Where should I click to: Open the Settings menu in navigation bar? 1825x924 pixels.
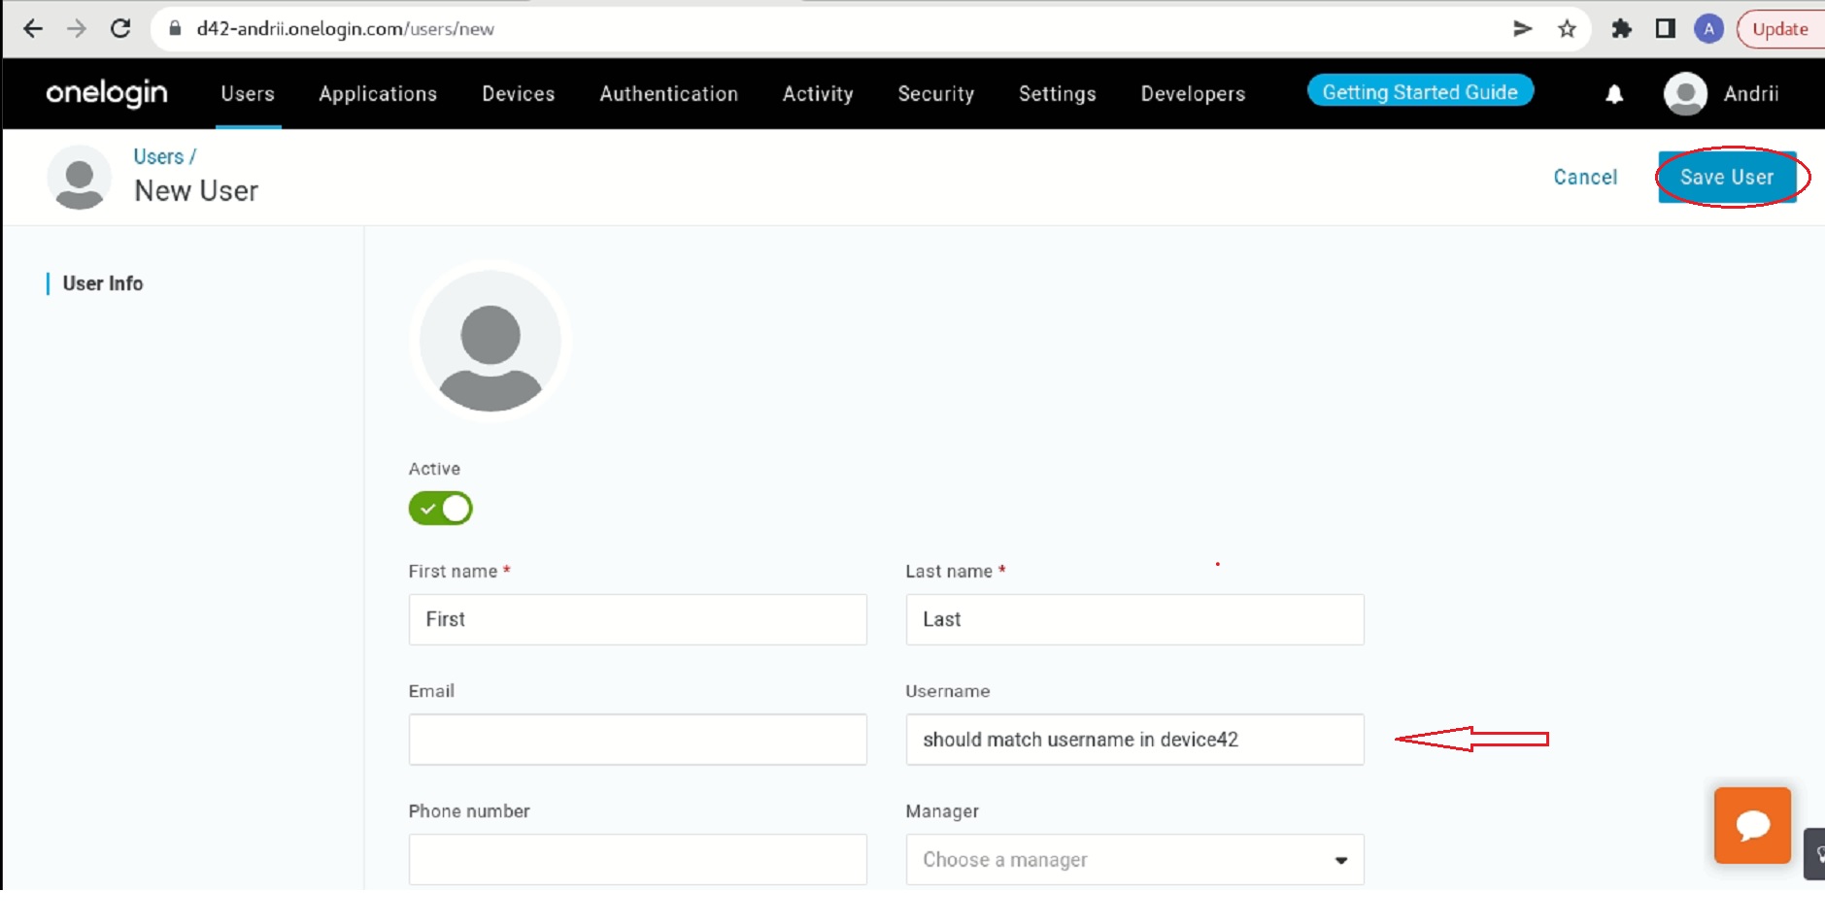click(1057, 94)
